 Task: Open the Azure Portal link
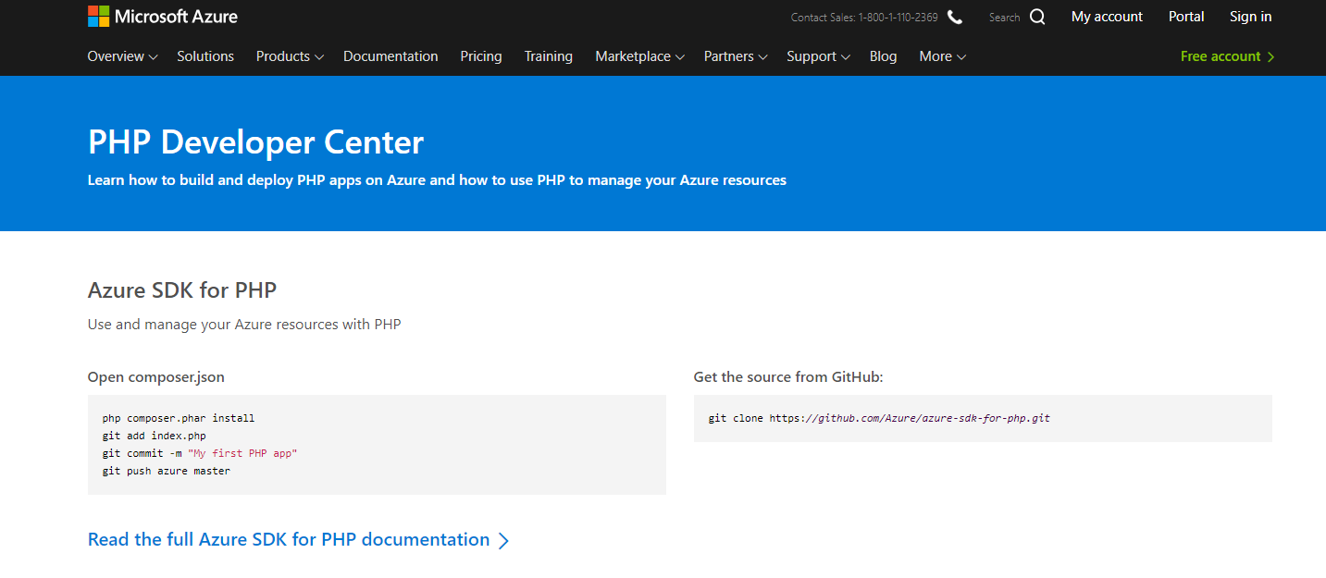coord(1186,17)
